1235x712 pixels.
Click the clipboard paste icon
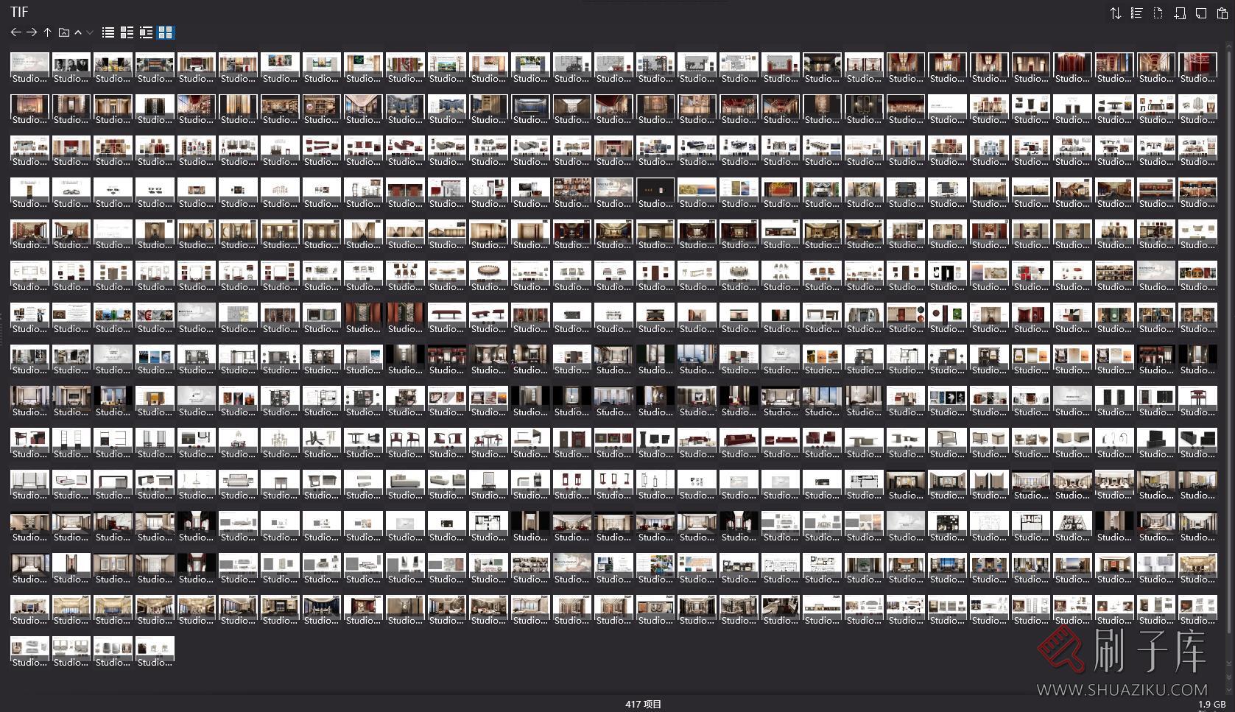click(x=1222, y=13)
